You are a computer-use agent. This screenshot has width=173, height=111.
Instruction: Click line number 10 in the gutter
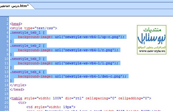click(x=6, y=59)
